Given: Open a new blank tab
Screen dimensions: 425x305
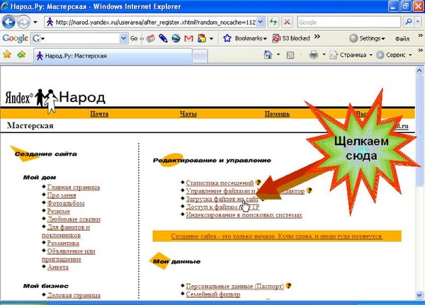Looking at the screenshot, I should point(200,57).
